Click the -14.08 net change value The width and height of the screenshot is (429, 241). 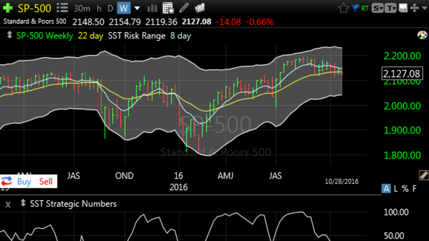(x=228, y=22)
